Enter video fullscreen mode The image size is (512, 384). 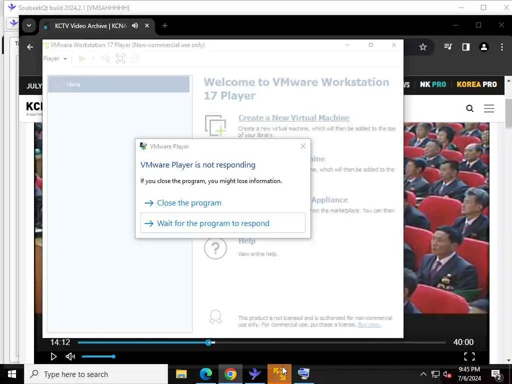469,356
